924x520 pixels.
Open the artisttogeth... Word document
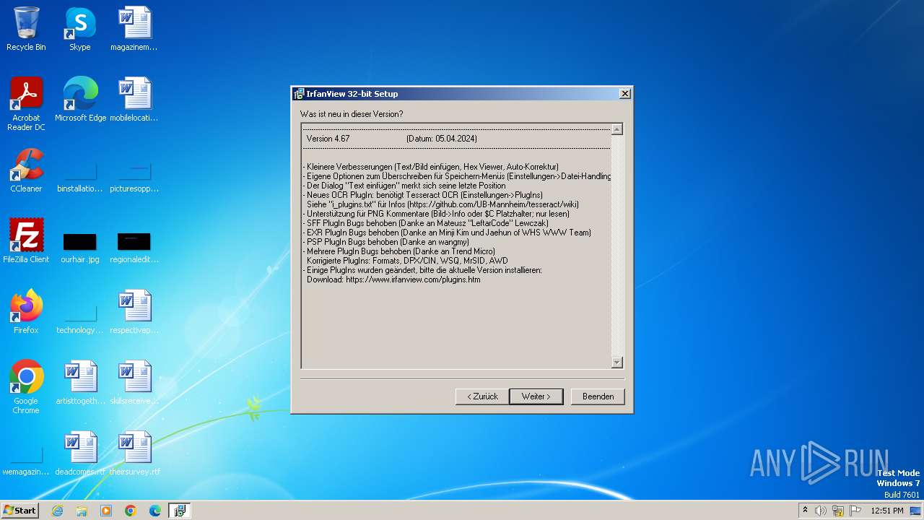(x=80, y=382)
